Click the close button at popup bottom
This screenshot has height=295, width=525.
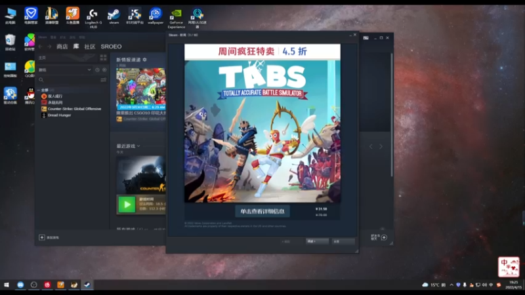[x=343, y=241]
